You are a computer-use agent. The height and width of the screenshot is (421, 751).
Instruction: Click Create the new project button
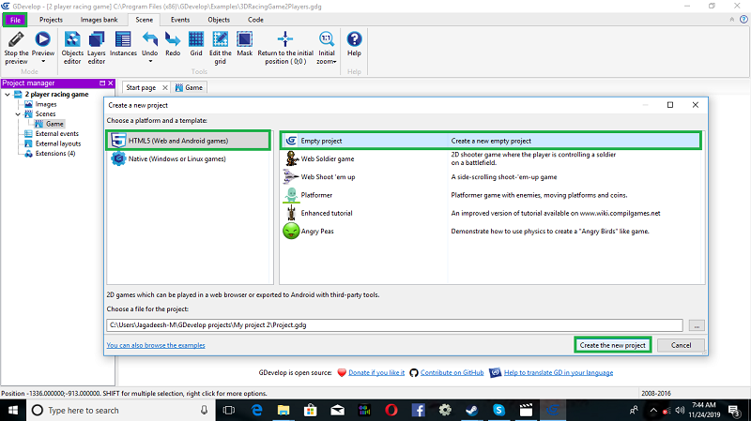click(613, 345)
